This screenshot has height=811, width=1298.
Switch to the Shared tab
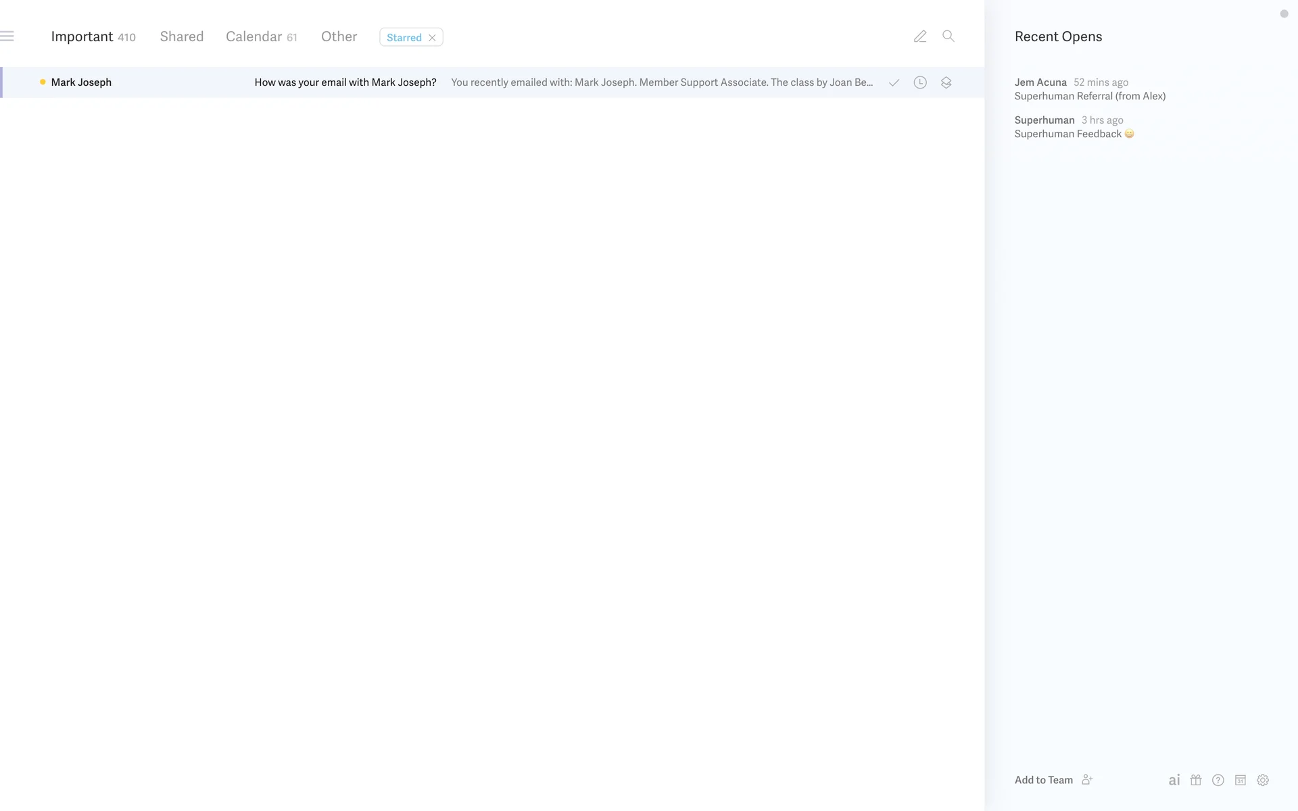click(182, 36)
